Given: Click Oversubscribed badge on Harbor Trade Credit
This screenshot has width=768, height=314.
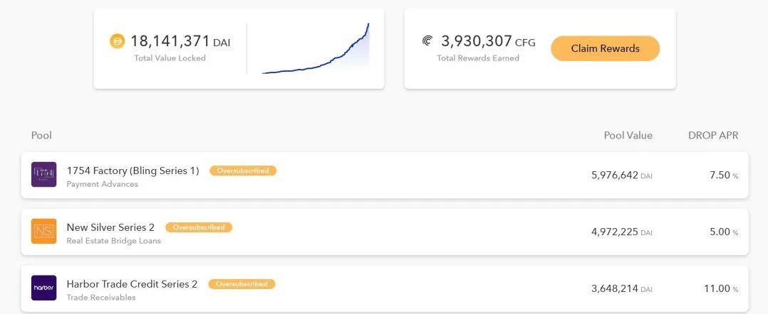Looking at the screenshot, I should click(242, 284).
